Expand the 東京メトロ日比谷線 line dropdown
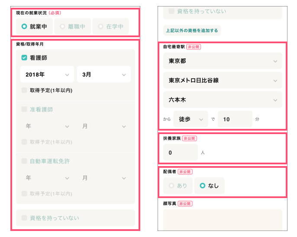The image size is (297, 237). tap(223, 80)
